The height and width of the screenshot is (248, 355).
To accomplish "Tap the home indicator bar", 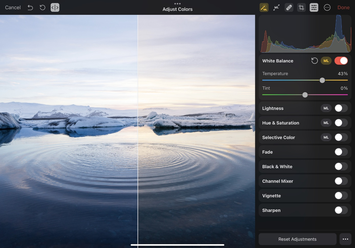I will (177, 245).
